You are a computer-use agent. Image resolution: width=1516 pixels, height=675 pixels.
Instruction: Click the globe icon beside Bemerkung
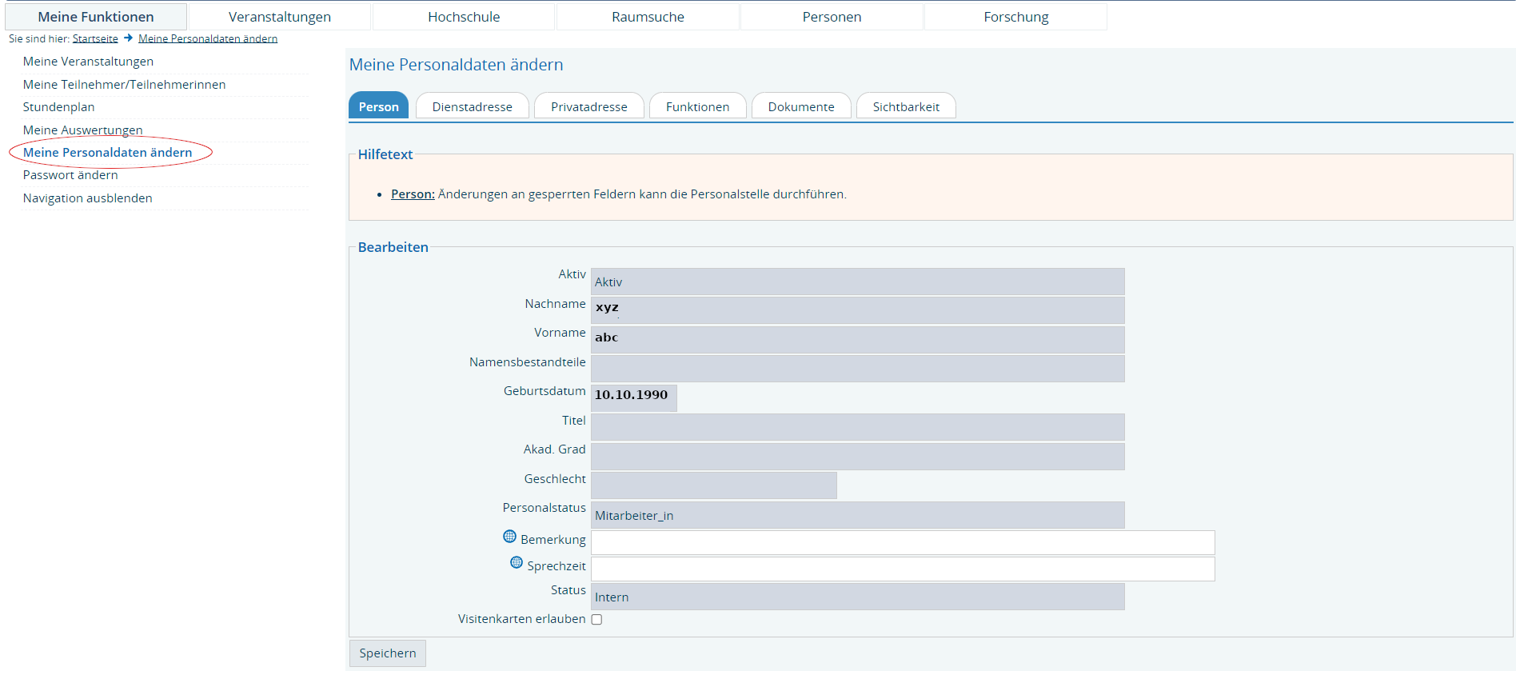click(x=509, y=537)
